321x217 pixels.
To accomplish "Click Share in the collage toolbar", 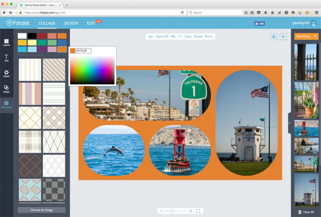I will pyautogui.click(x=198, y=36).
